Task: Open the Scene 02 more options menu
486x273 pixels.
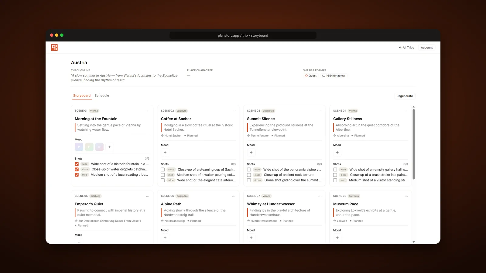Action: tap(234, 111)
